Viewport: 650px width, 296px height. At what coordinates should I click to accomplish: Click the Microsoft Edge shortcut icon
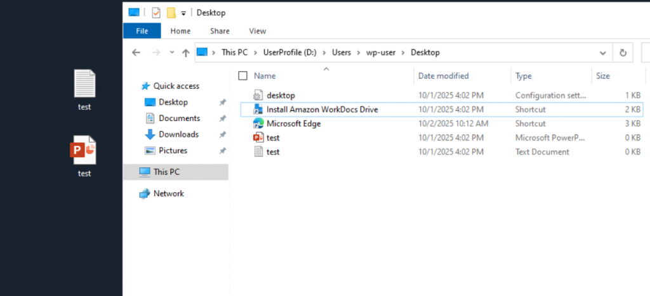258,124
